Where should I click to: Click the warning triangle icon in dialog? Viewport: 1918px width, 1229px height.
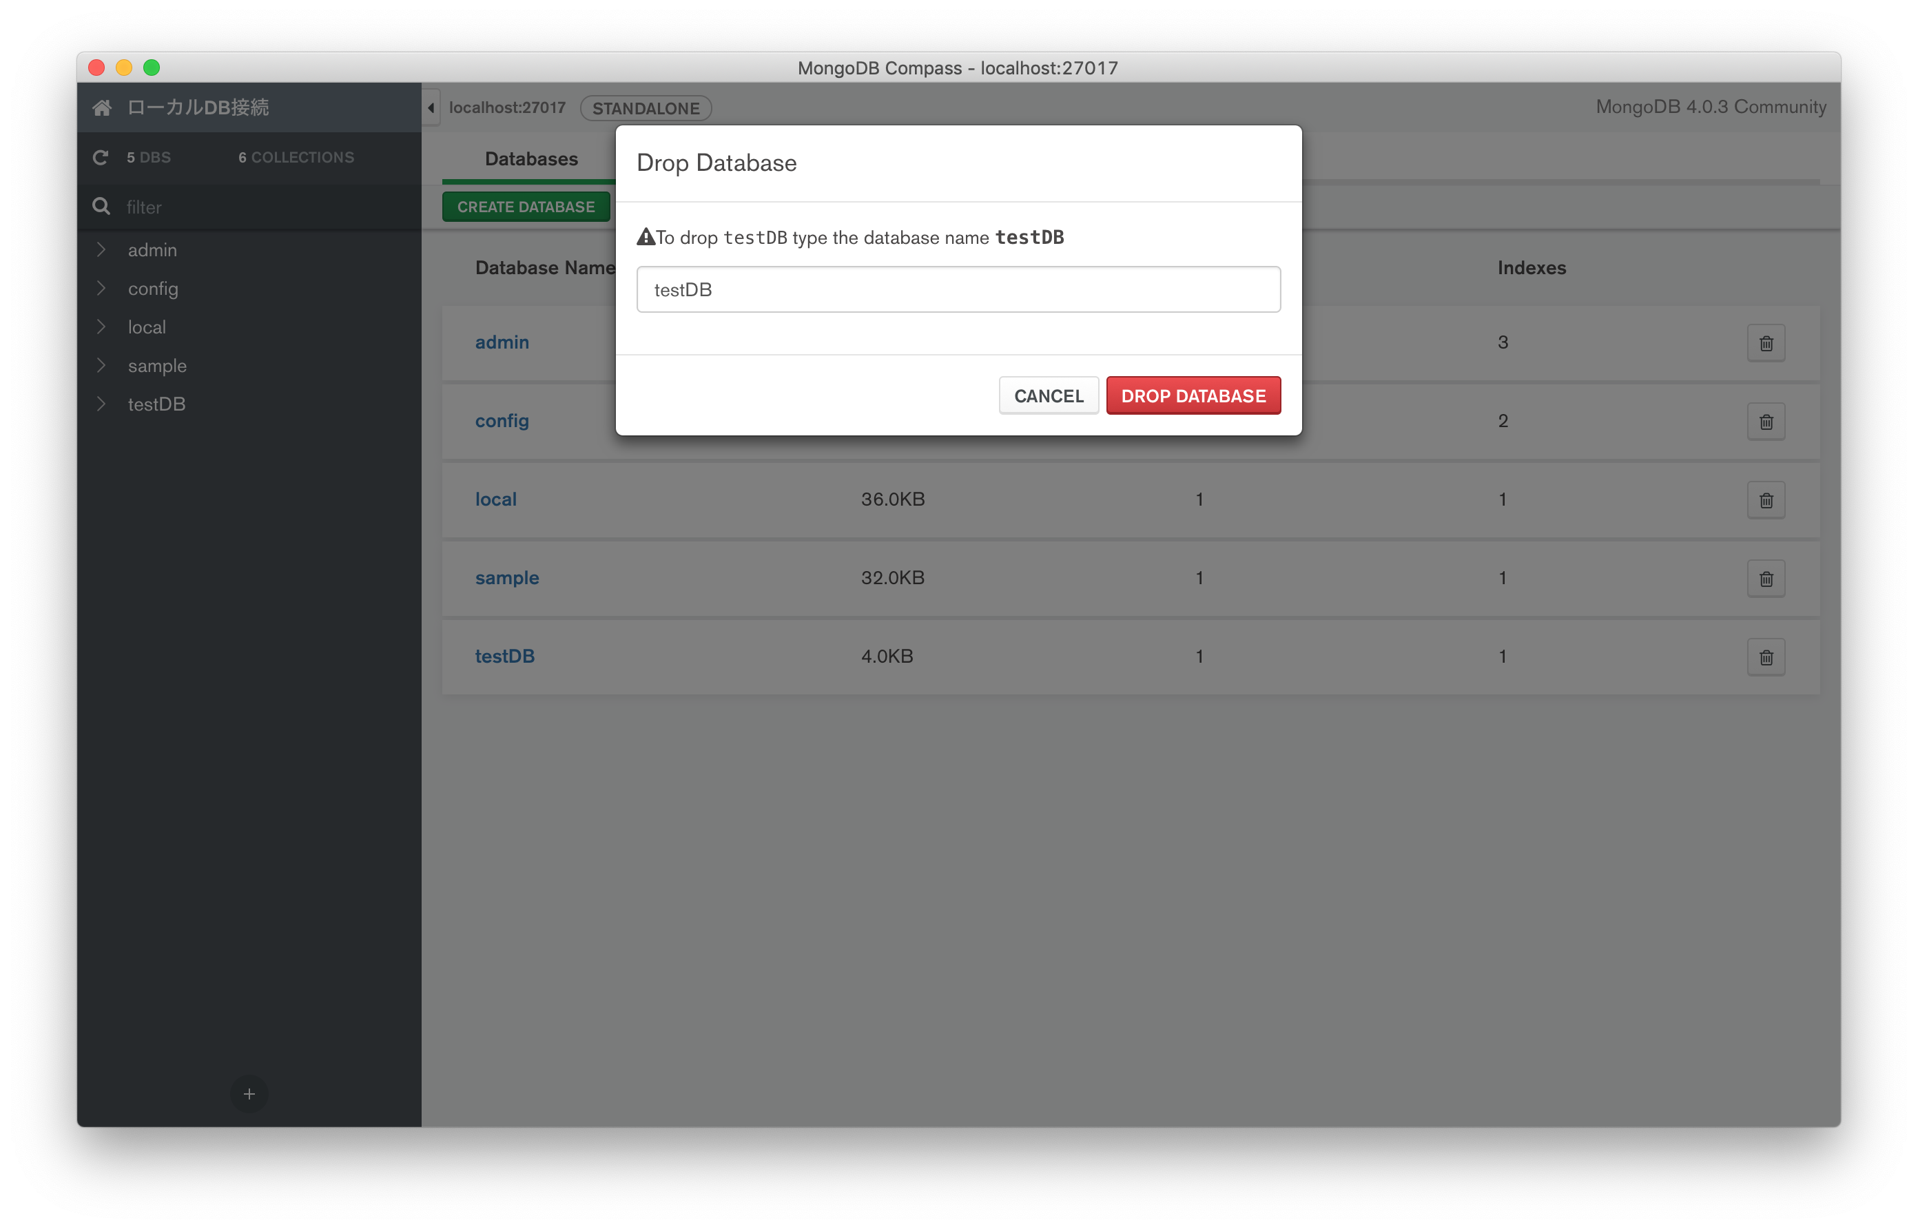pyautogui.click(x=646, y=237)
